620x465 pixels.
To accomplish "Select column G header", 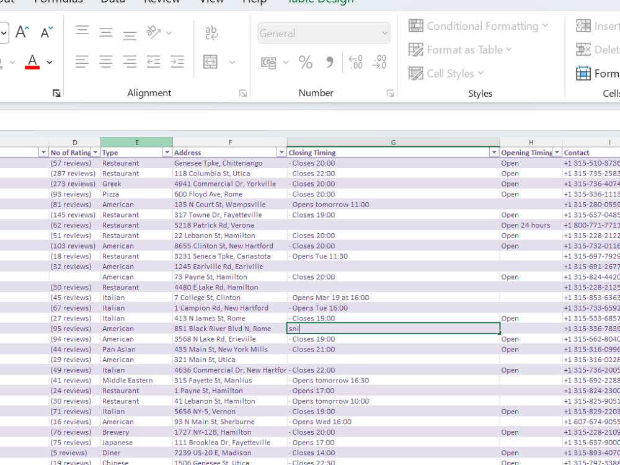I will pyautogui.click(x=393, y=143).
